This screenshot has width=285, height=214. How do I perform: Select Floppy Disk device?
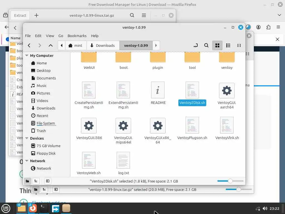coord(46,154)
